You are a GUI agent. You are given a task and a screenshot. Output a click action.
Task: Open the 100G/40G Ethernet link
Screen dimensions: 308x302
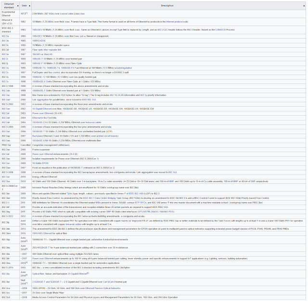pos(42,233)
